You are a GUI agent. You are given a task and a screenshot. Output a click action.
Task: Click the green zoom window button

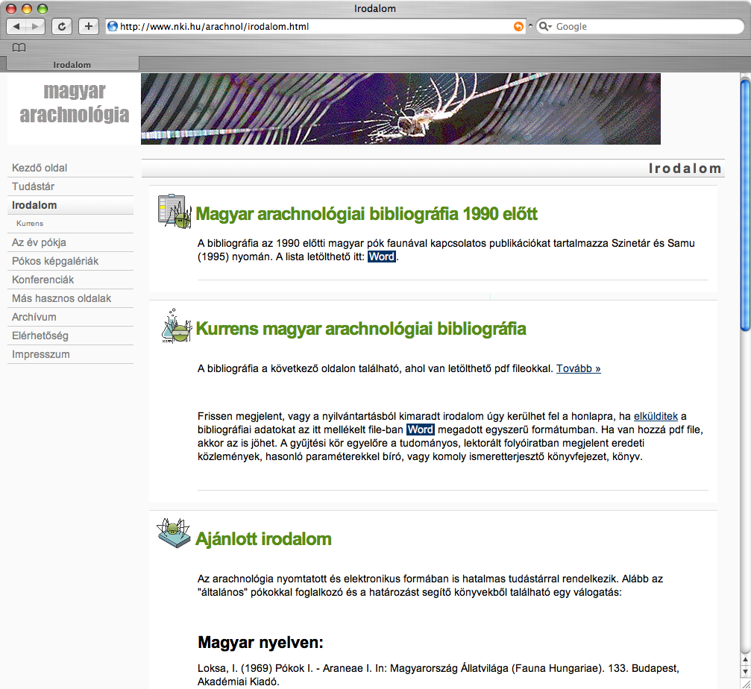tap(43, 9)
